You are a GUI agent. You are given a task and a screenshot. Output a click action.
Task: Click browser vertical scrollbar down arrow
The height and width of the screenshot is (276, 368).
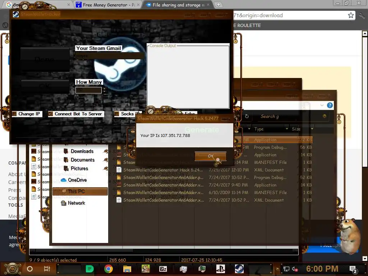click(365, 259)
